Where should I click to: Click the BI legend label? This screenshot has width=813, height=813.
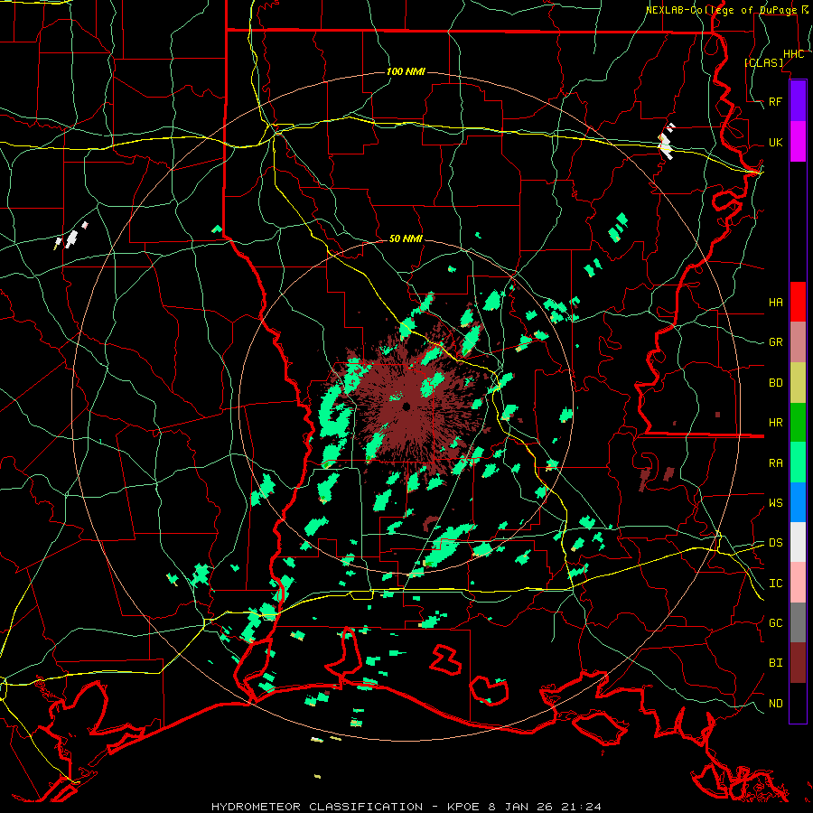[x=776, y=663]
